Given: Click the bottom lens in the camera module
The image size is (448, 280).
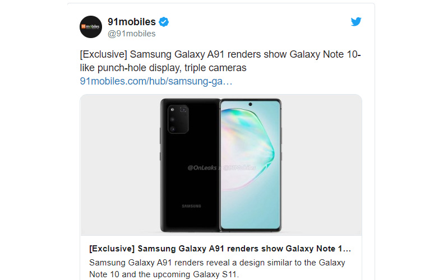Looking at the screenshot, I should 173,129.
